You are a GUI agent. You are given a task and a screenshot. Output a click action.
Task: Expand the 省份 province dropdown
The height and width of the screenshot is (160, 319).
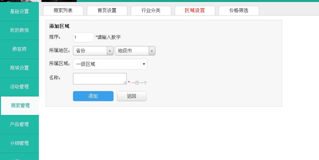coord(93,51)
